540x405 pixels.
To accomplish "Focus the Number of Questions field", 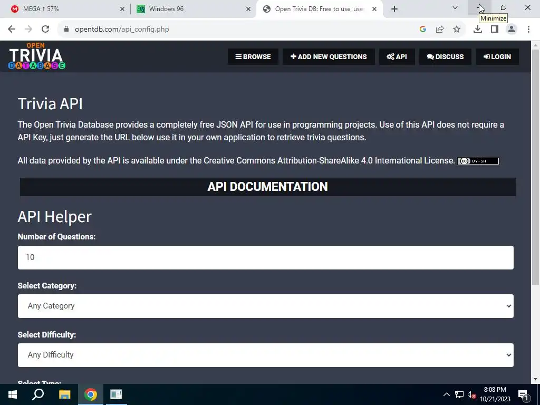I will (x=266, y=257).
